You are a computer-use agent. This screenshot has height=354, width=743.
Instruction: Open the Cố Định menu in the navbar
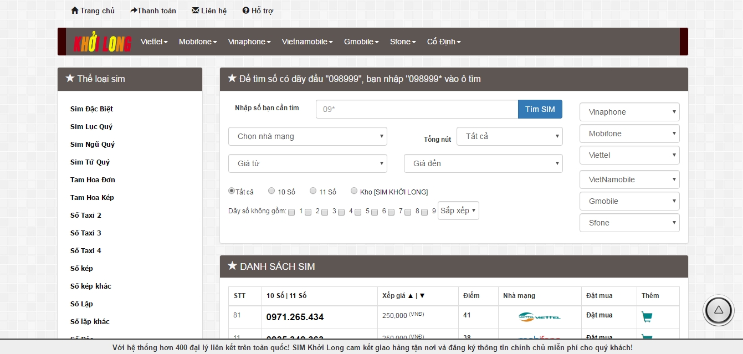(x=444, y=42)
